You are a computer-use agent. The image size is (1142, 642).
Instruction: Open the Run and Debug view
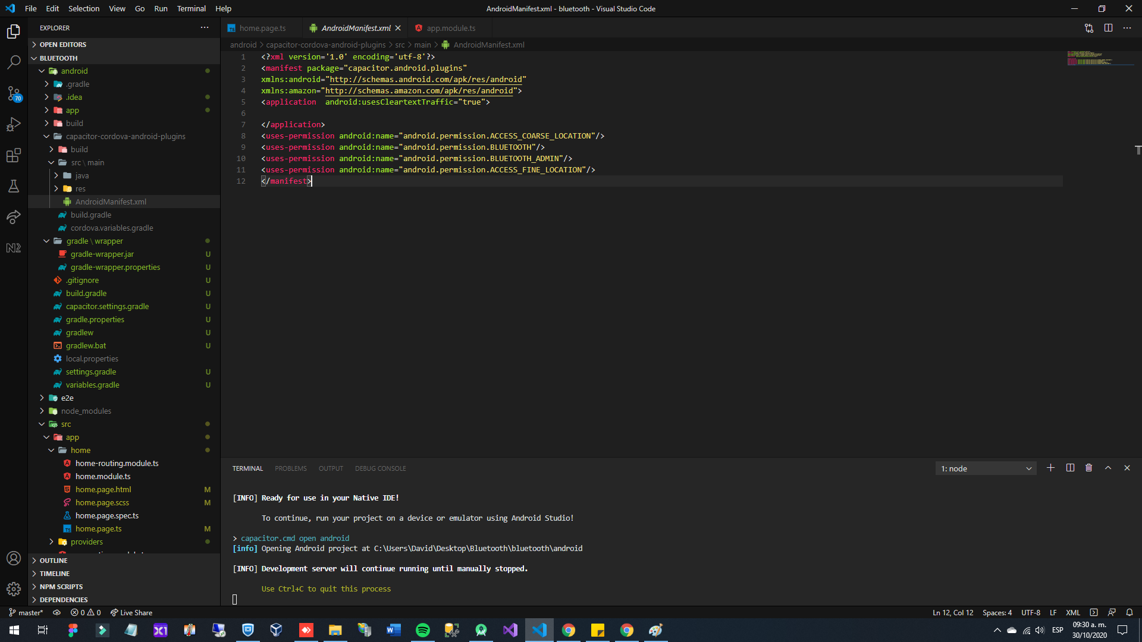[13, 124]
